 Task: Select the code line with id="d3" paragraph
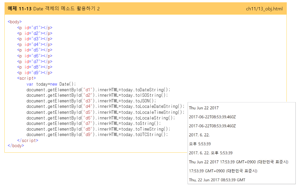pos(35,39)
